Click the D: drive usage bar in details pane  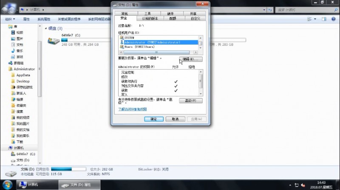68,169
